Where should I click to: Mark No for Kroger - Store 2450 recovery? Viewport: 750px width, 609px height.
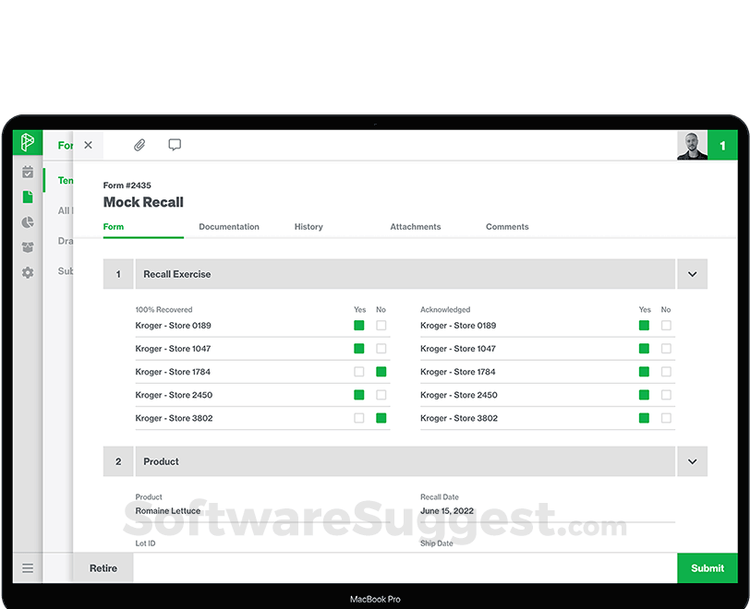pyautogui.click(x=381, y=395)
